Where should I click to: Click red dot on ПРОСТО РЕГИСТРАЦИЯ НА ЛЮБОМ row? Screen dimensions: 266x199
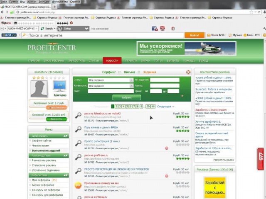[x=167, y=176]
